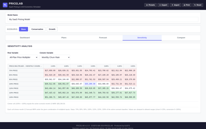Screen dimensions: 206x129
Task: Switch to the Forecast tab
Action: pos(103,37)
